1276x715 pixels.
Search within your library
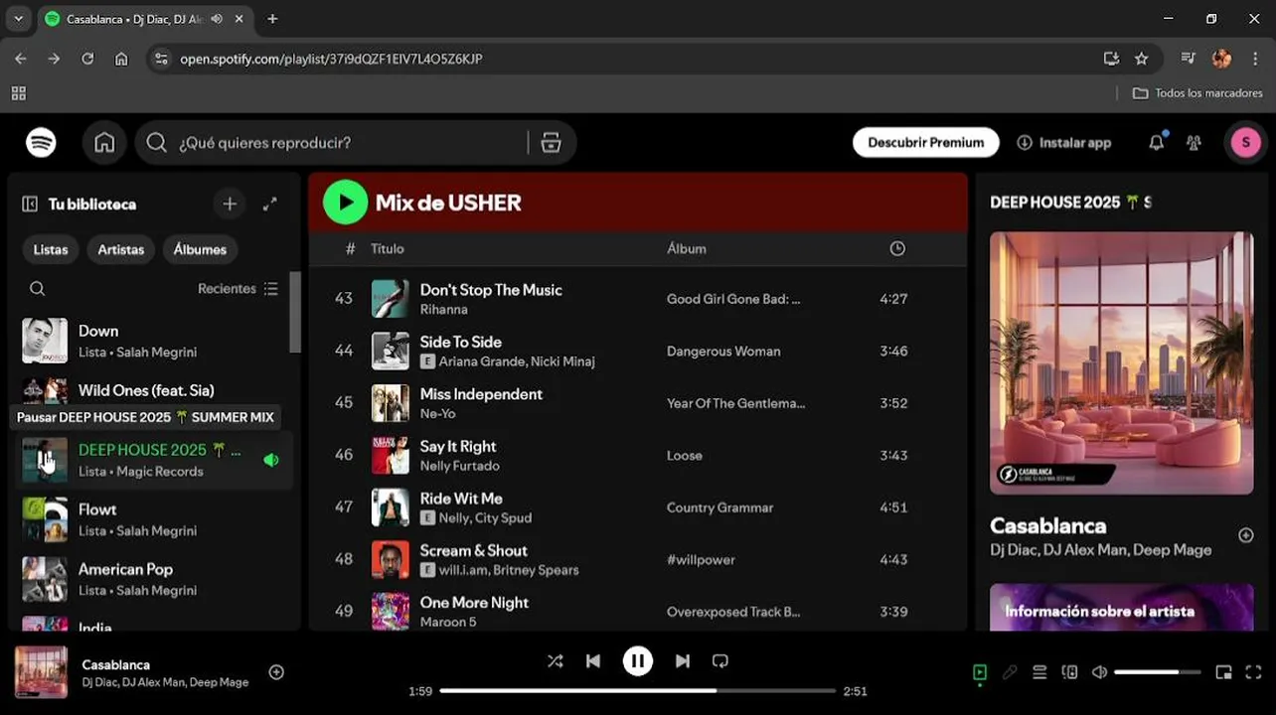(37, 289)
